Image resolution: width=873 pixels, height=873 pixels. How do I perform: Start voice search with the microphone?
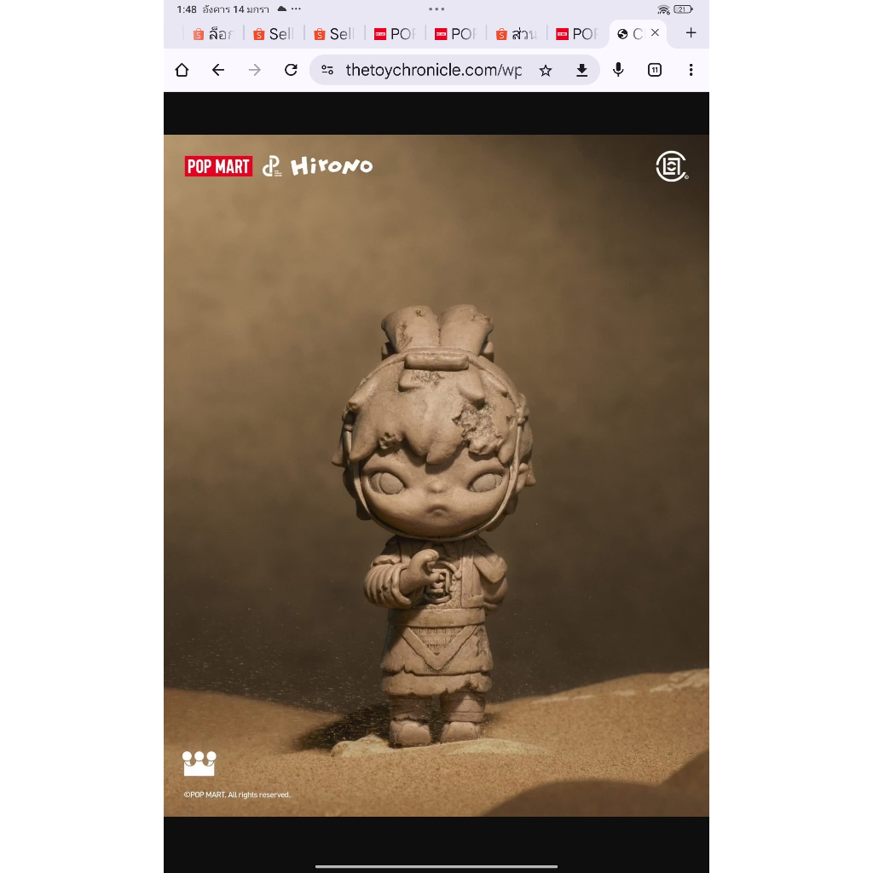(618, 70)
